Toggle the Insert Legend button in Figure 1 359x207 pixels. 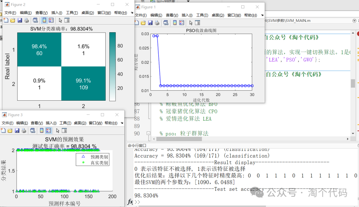(182, 23)
